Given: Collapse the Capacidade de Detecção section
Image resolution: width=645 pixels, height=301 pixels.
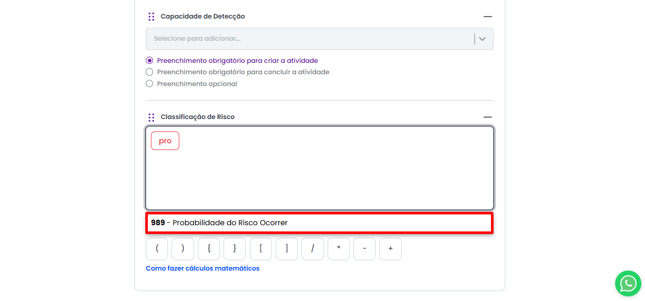Looking at the screenshot, I should (x=487, y=16).
